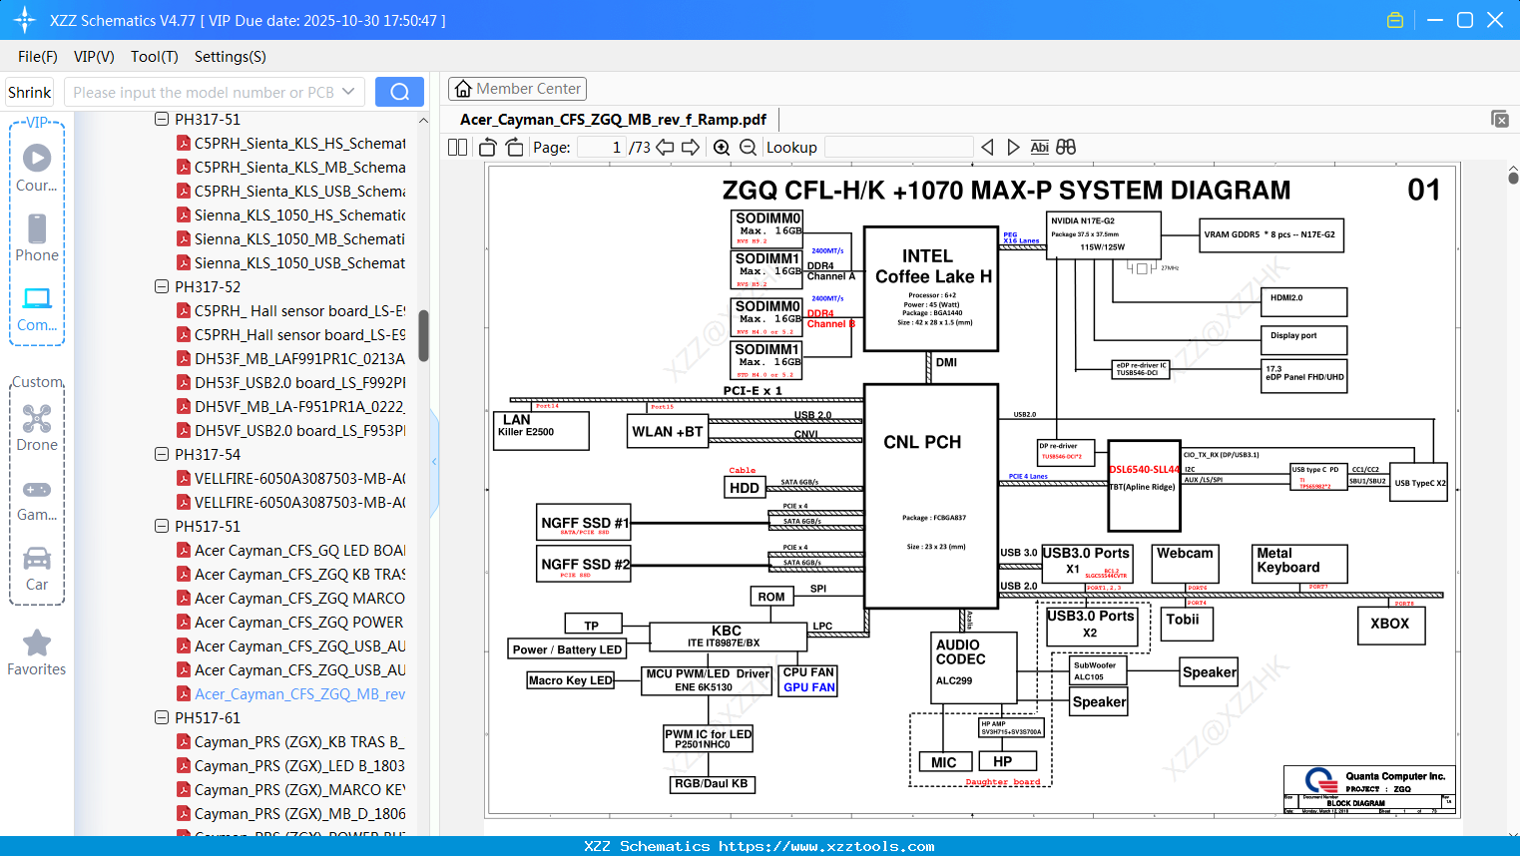This screenshot has height=856, width=1520.
Task: Click the restore panel icon at top right of viewer
Action: point(1500,119)
